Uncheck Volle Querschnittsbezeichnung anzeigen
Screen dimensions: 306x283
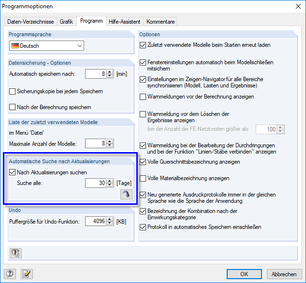click(x=143, y=162)
